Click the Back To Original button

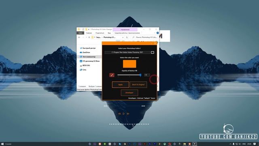138,85
